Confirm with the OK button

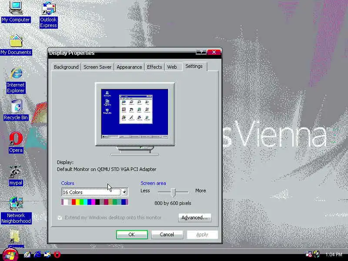(132, 234)
